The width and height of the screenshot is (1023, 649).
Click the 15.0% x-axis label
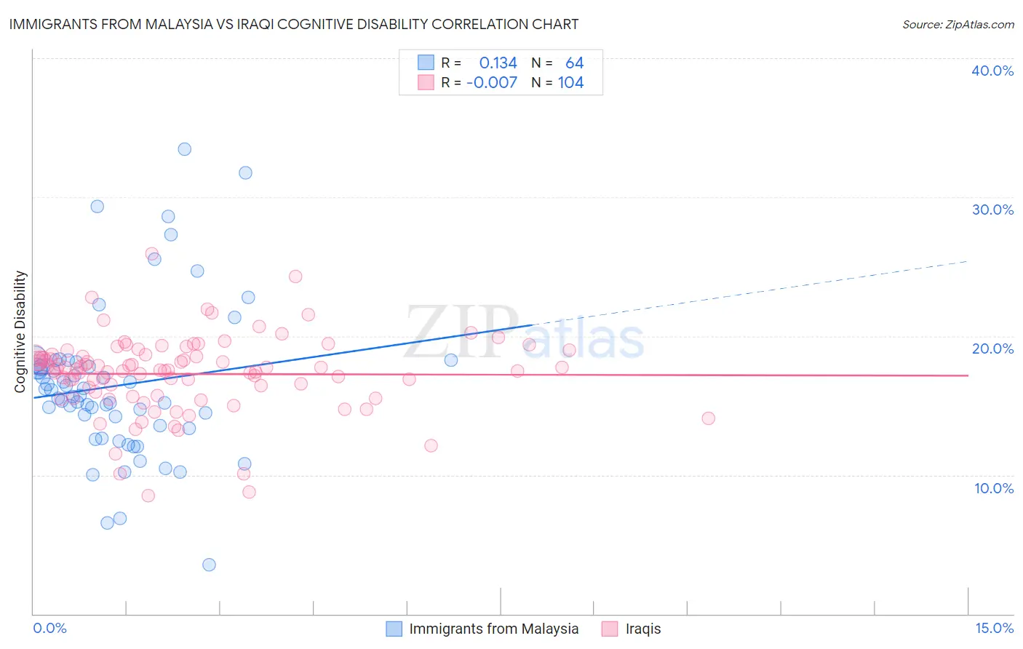(994, 628)
